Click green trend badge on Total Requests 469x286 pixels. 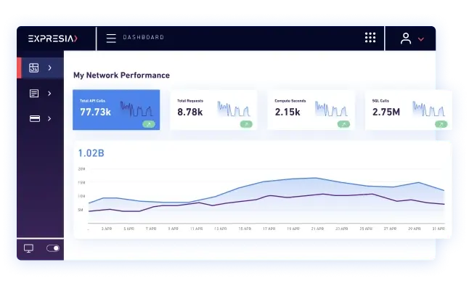pyautogui.click(x=246, y=124)
